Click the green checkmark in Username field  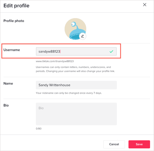(x=111, y=52)
